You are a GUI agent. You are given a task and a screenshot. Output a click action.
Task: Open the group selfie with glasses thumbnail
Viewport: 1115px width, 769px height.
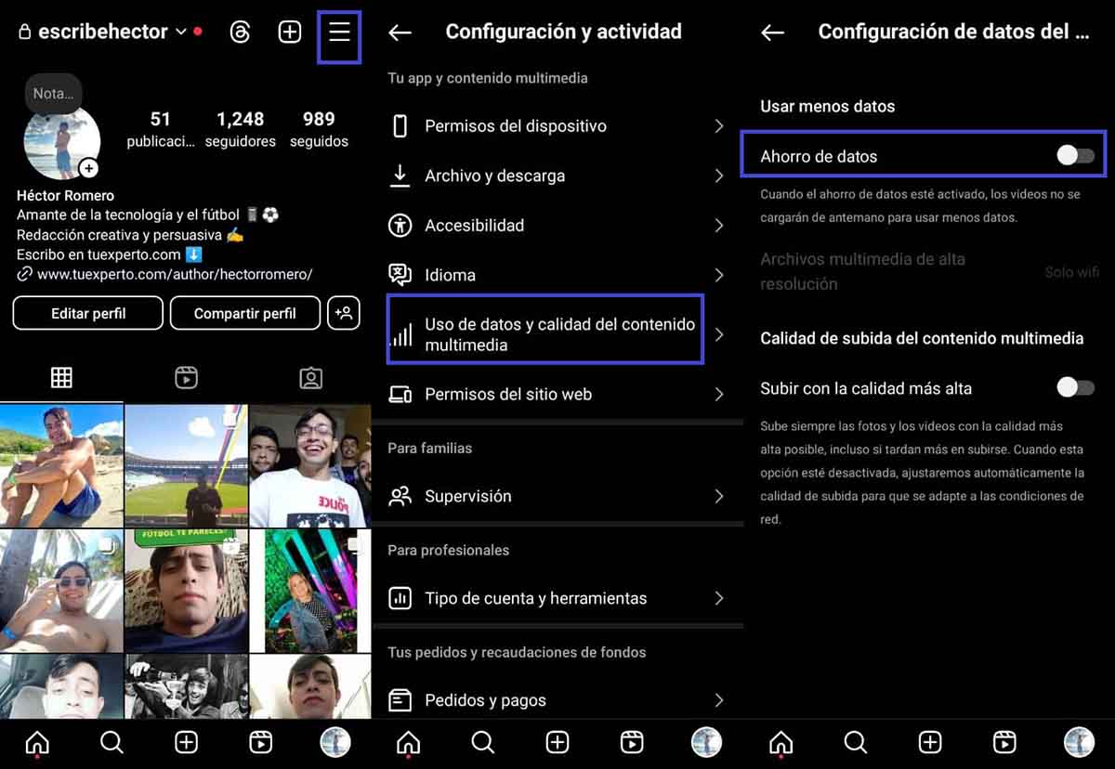310,466
